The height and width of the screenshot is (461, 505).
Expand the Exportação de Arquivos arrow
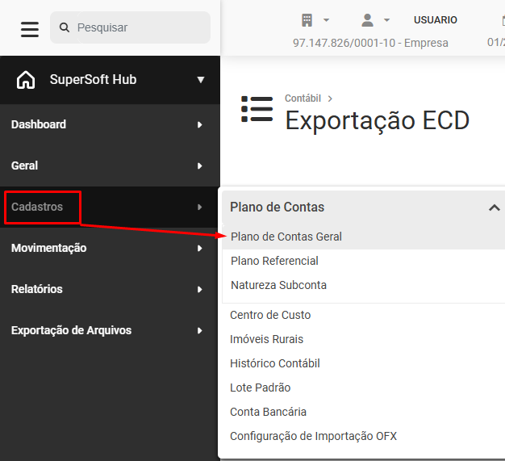point(200,331)
